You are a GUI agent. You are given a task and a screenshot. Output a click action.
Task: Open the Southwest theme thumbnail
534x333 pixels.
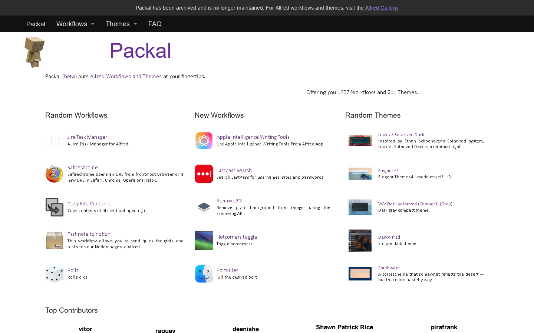360,274
